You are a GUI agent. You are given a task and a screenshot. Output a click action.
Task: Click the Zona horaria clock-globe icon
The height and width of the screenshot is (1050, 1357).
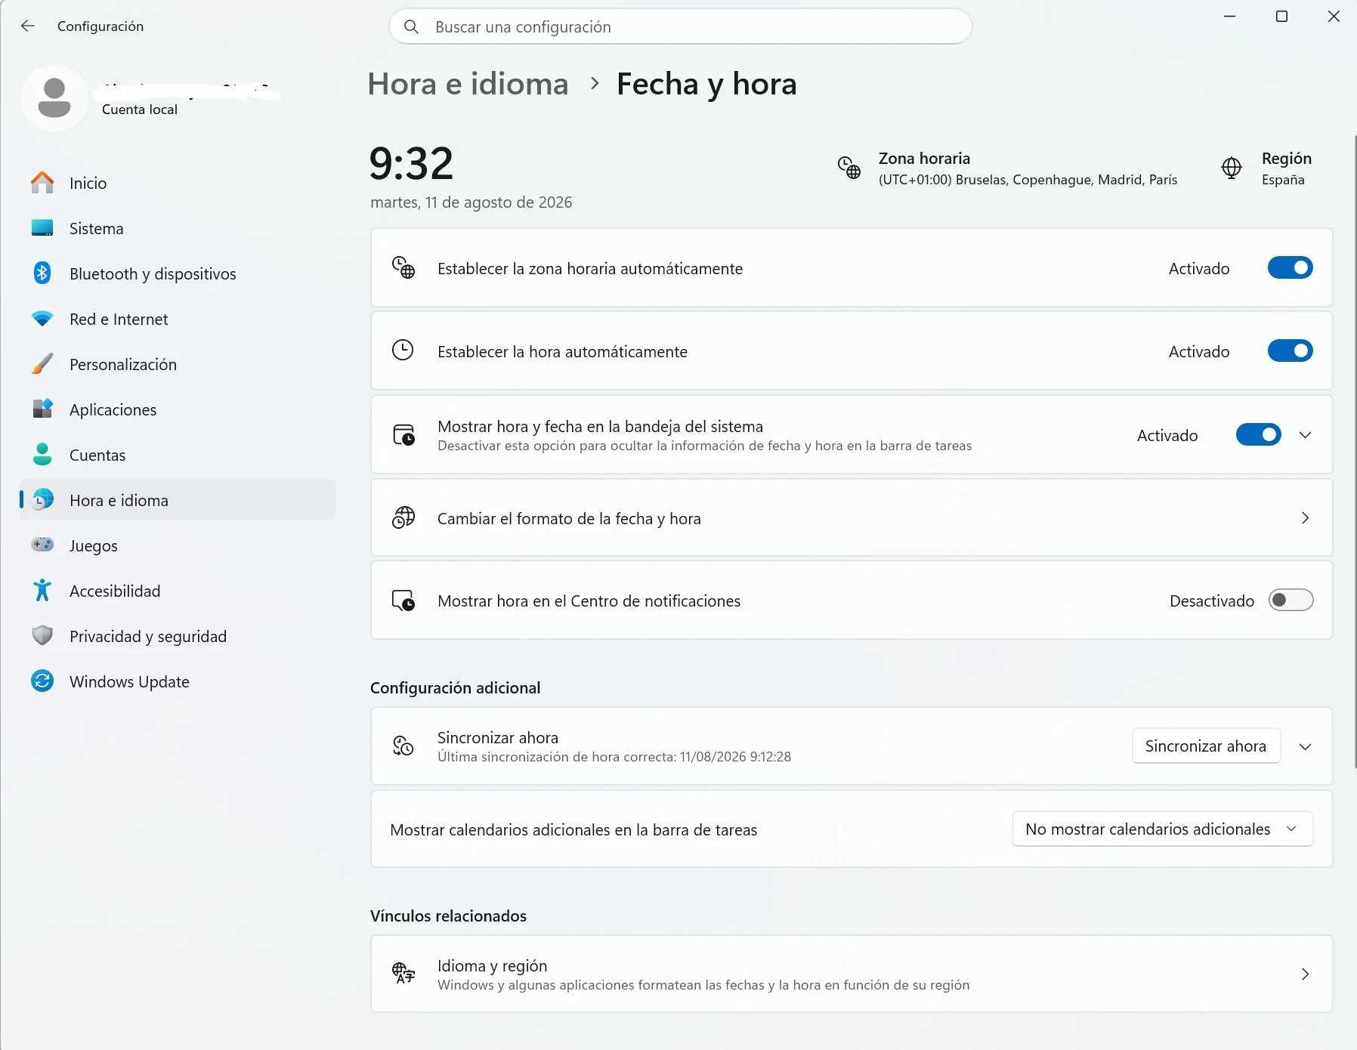tap(849, 168)
